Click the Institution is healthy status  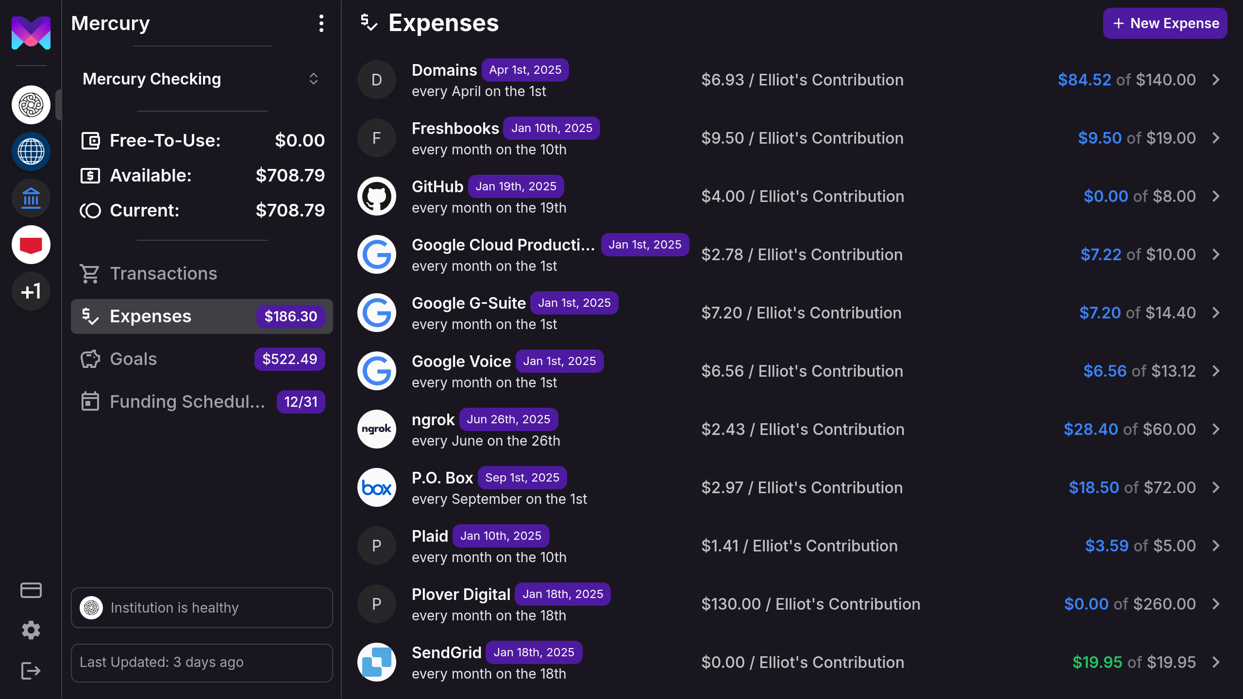pyautogui.click(x=202, y=608)
